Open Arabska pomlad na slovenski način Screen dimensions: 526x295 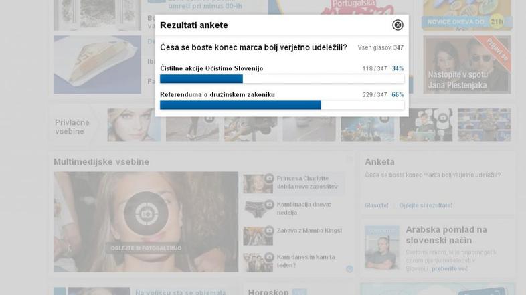[x=446, y=235]
